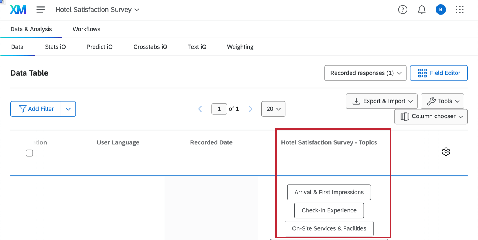
Task: Click the Field Editor button
Action: tap(438, 73)
